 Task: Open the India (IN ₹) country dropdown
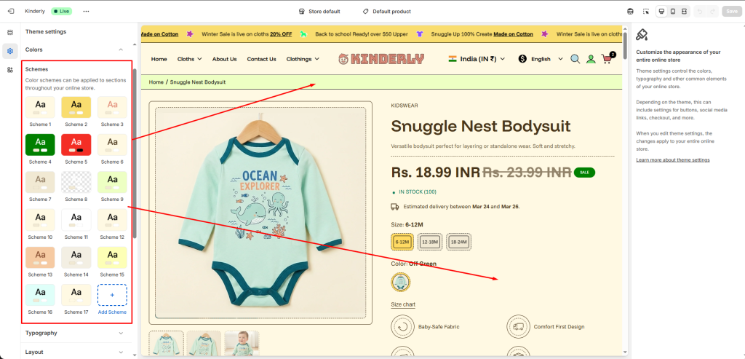(477, 59)
